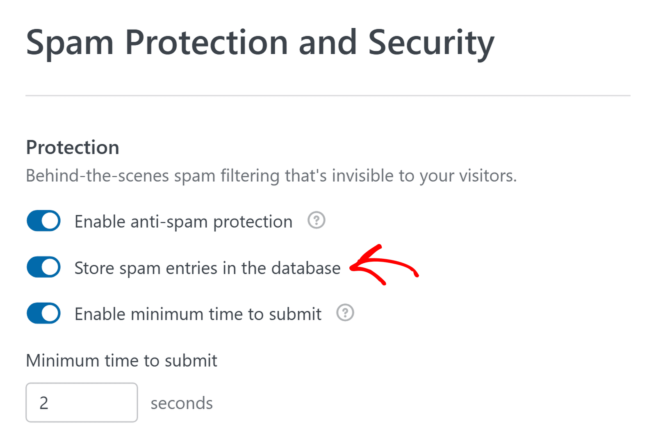Screen dimensions: 656x431
Task: Click white knob of the minimum time switch
Action: (50, 313)
